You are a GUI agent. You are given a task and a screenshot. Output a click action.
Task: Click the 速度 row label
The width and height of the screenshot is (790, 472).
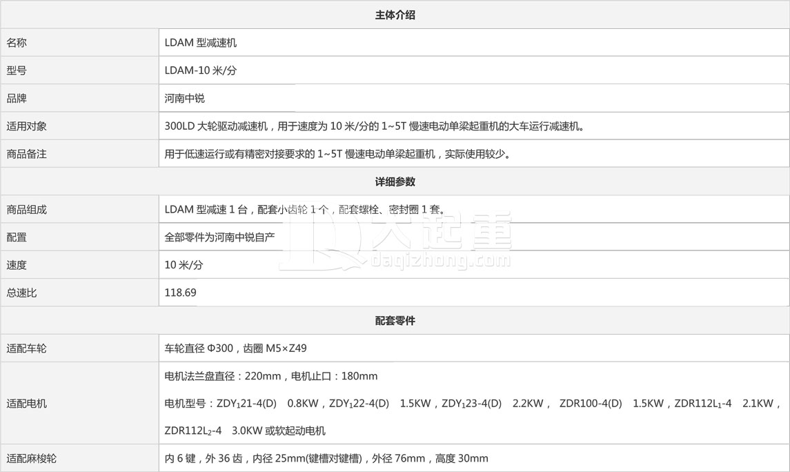coord(17,265)
